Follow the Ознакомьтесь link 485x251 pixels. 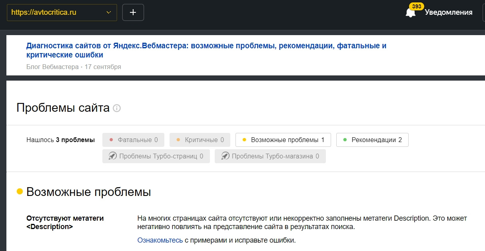(160, 240)
